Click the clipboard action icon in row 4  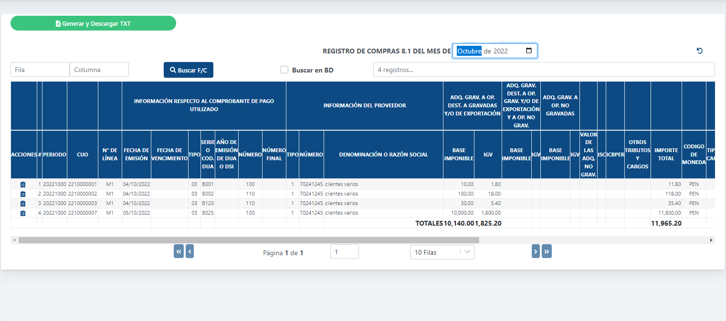pyautogui.click(x=23, y=213)
